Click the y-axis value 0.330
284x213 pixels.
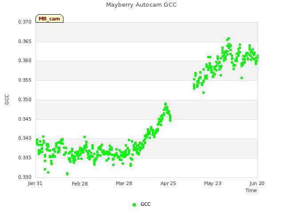25,177
